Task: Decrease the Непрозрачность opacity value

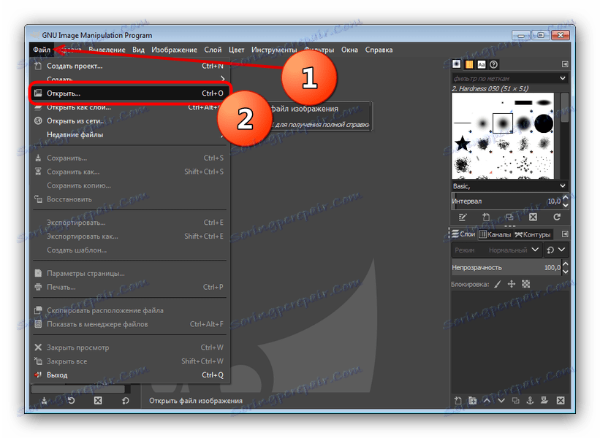Action: click(x=566, y=272)
